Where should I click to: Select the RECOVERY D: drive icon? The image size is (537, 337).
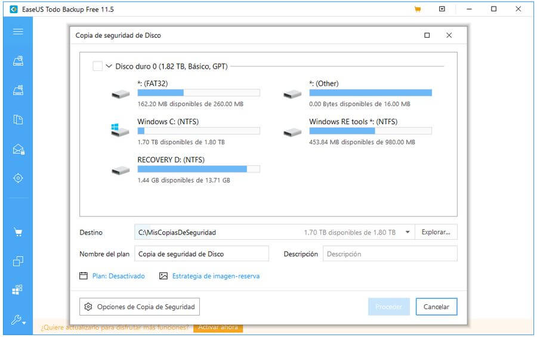(x=121, y=170)
